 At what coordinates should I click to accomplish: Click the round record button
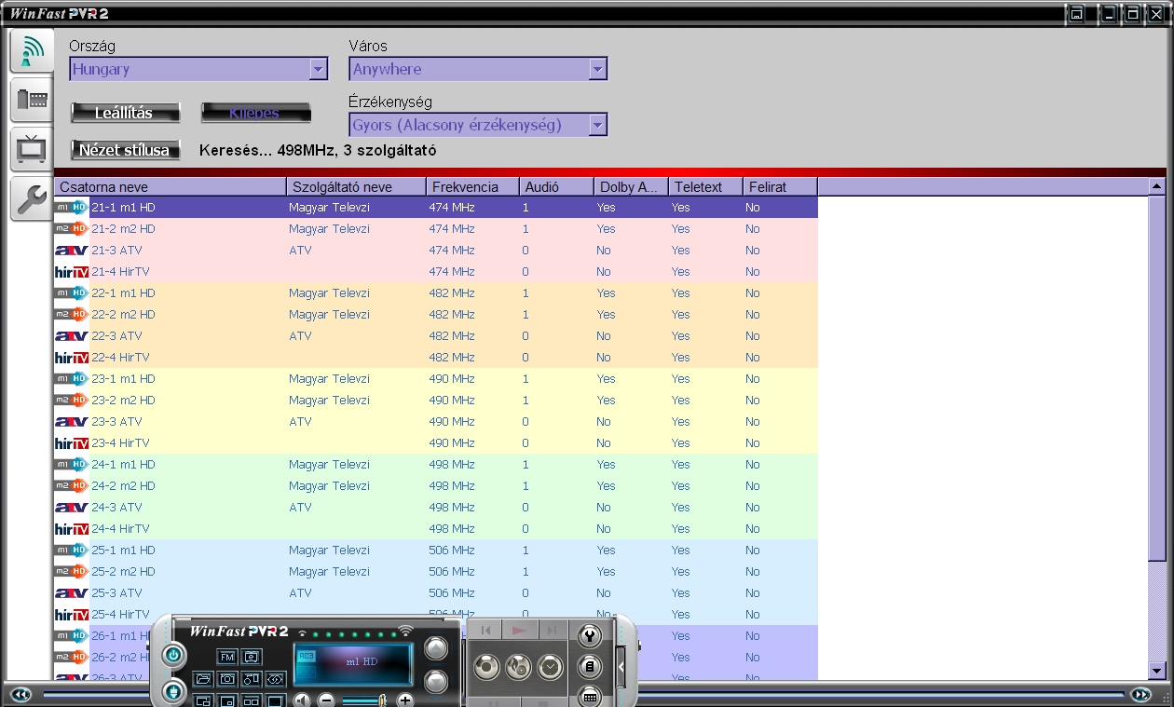tap(486, 667)
